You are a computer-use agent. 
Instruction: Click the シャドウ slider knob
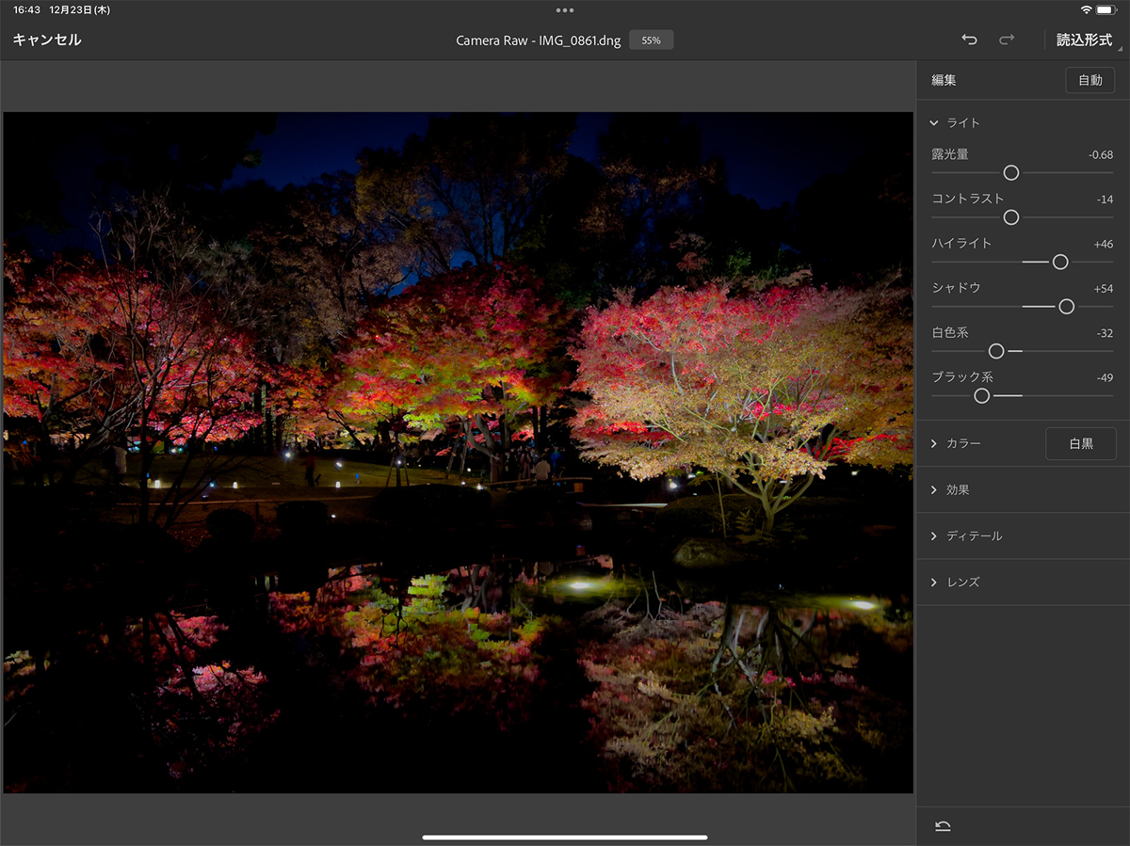coord(1066,307)
